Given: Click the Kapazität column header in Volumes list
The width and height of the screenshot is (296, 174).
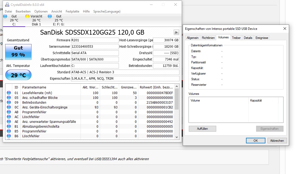Looking at the screenshot, I should click(263, 100).
